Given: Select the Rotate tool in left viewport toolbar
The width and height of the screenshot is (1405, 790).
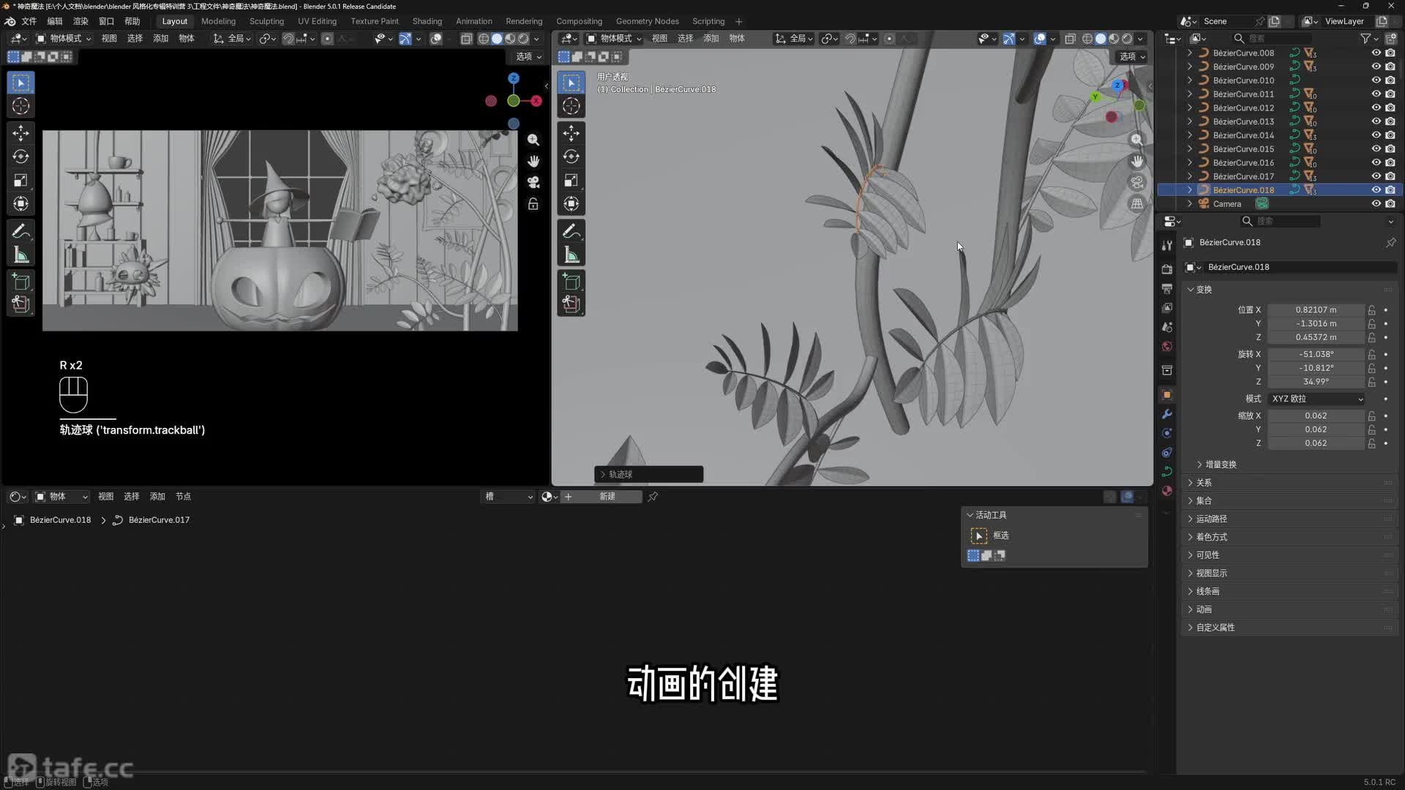Looking at the screenshot, I should (20, 157).
